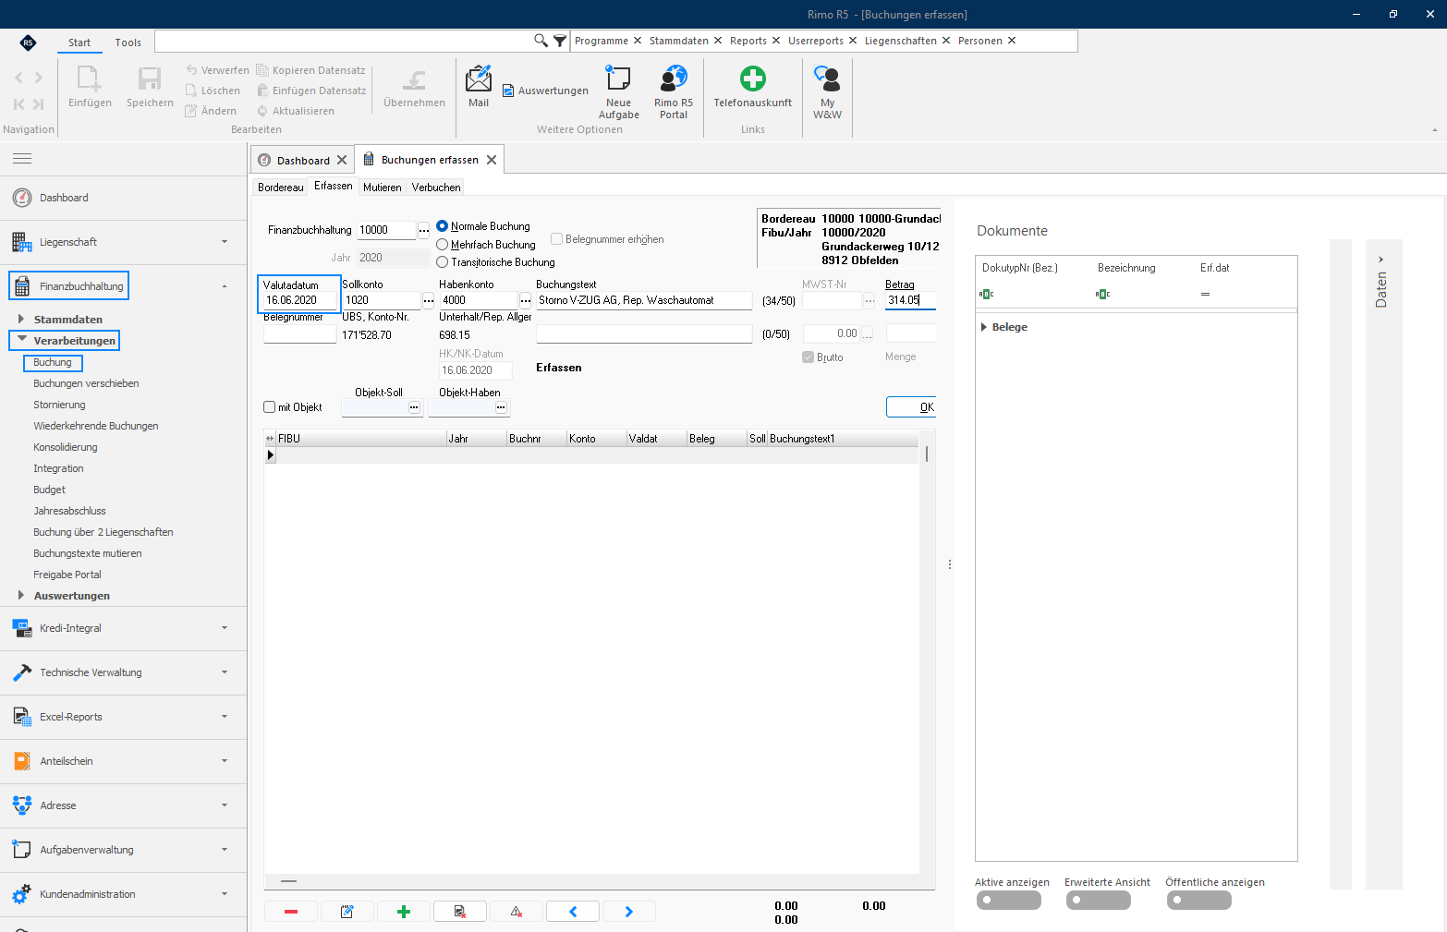The width and height of the screenshot is (1447, 932).
Task: Click the edit record icon in bottom toolbar
Action: (347, 912)
